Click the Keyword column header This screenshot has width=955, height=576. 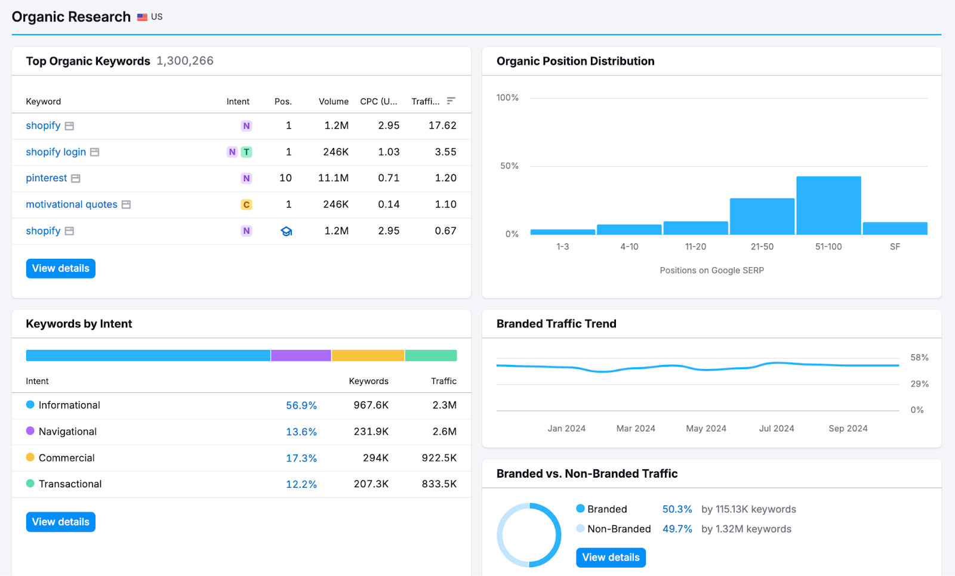click(x=44, y=101)
